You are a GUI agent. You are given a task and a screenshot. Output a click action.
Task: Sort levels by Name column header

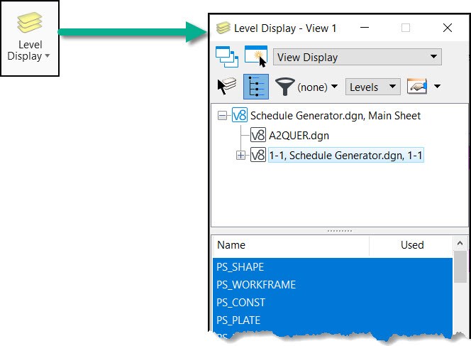[291, 245]
